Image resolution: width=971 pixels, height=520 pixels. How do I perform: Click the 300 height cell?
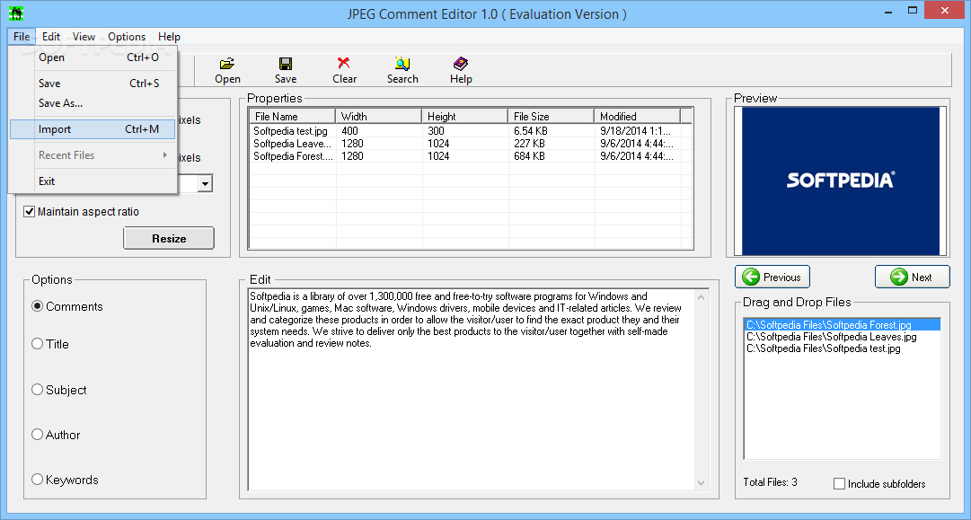click(x=436, y=130)
